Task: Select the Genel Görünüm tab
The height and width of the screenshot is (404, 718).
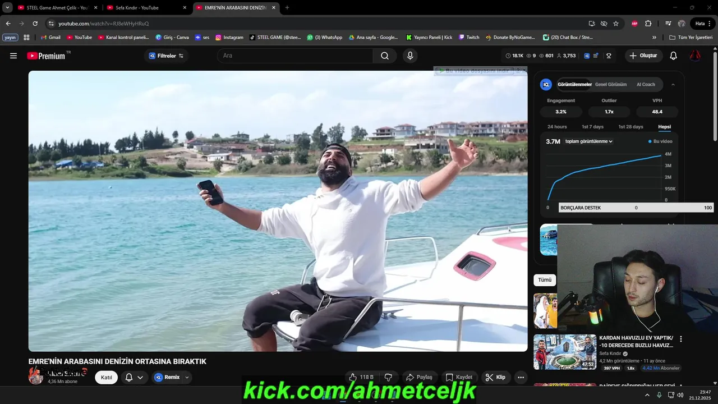Action: click(x=611, y=85)
